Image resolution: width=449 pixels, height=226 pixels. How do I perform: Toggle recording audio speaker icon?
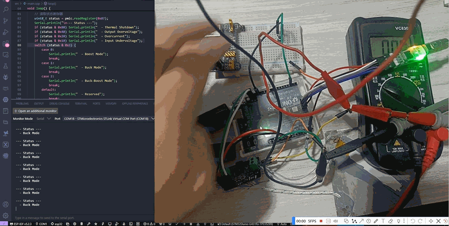336,221
